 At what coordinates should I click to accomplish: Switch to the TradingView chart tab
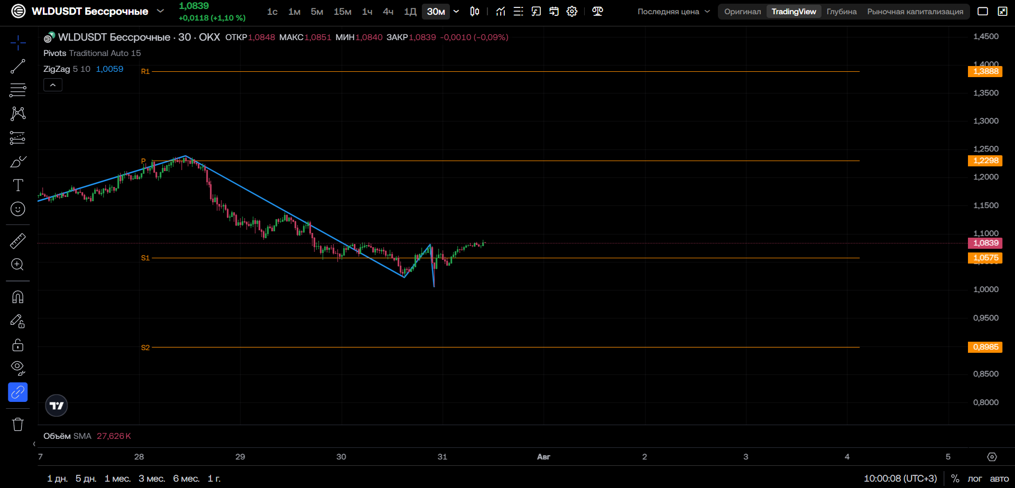click(793, 12)
